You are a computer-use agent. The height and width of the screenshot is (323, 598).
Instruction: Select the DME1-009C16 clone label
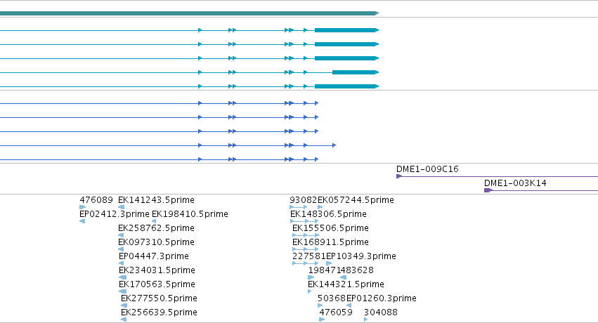[x=427, y=169]
